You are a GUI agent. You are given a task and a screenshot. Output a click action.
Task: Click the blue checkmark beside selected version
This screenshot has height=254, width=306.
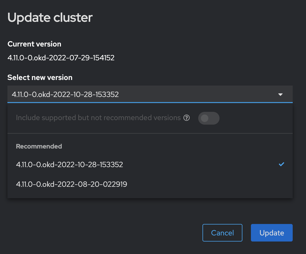click(x=281, y=164)
